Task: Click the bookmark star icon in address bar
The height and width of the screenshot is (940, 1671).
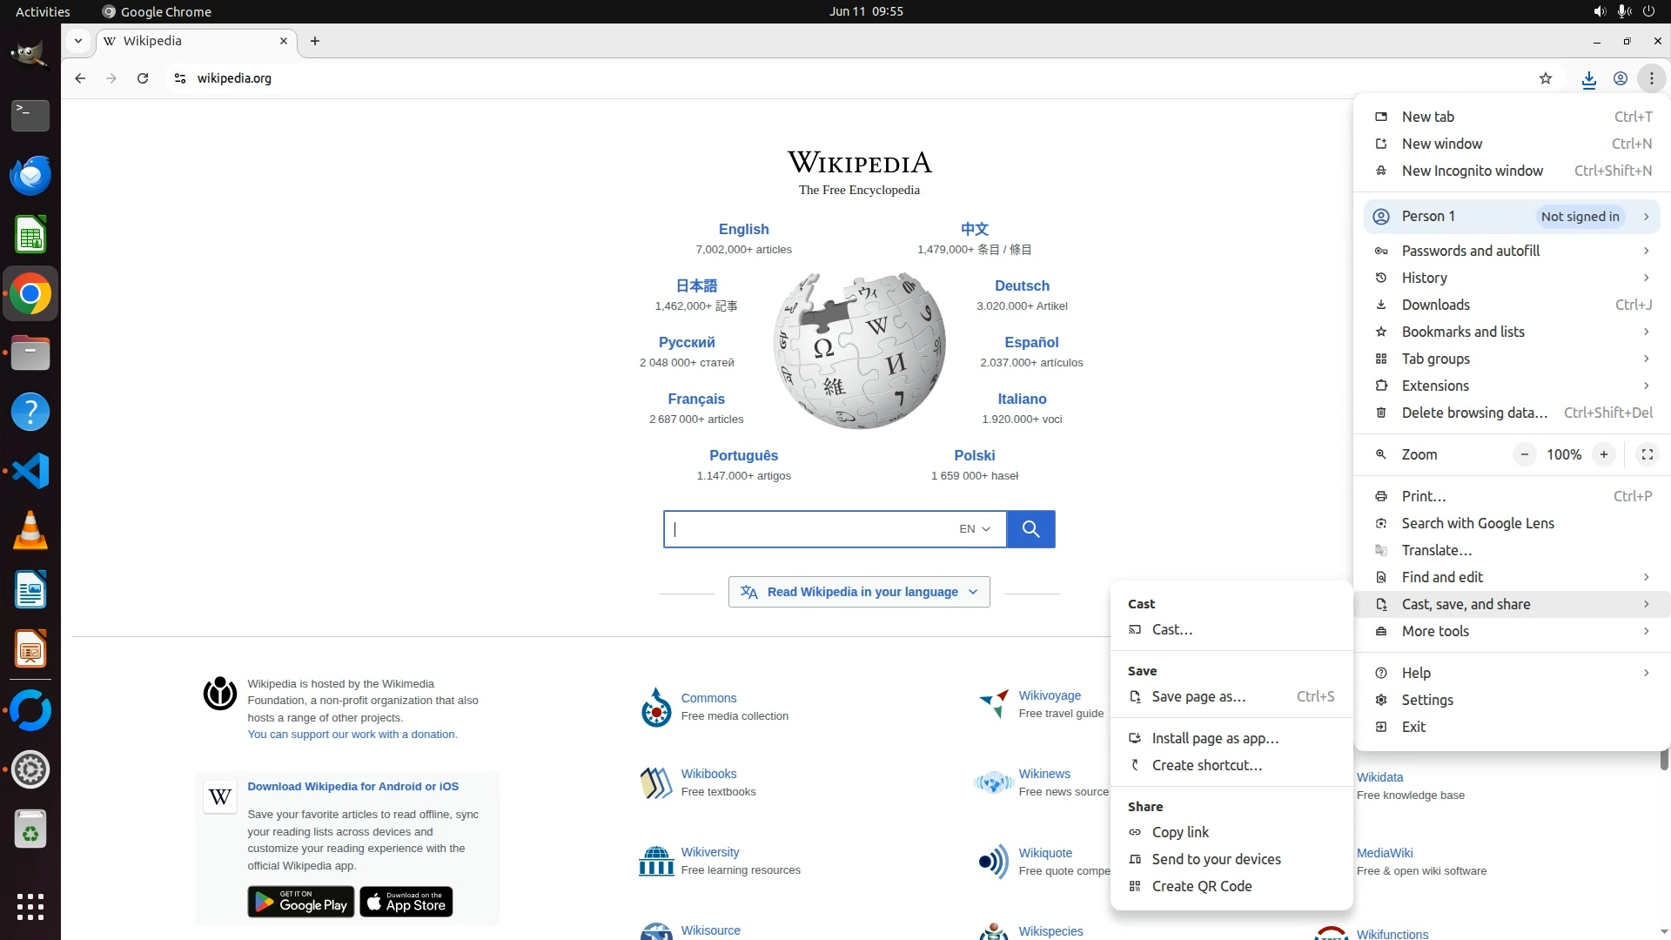Action: (1546, 78)
